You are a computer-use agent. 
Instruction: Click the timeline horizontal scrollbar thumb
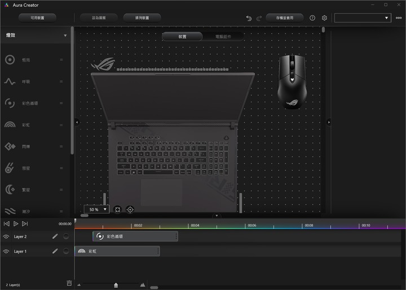pyautogui.click(x=154, y=287)
